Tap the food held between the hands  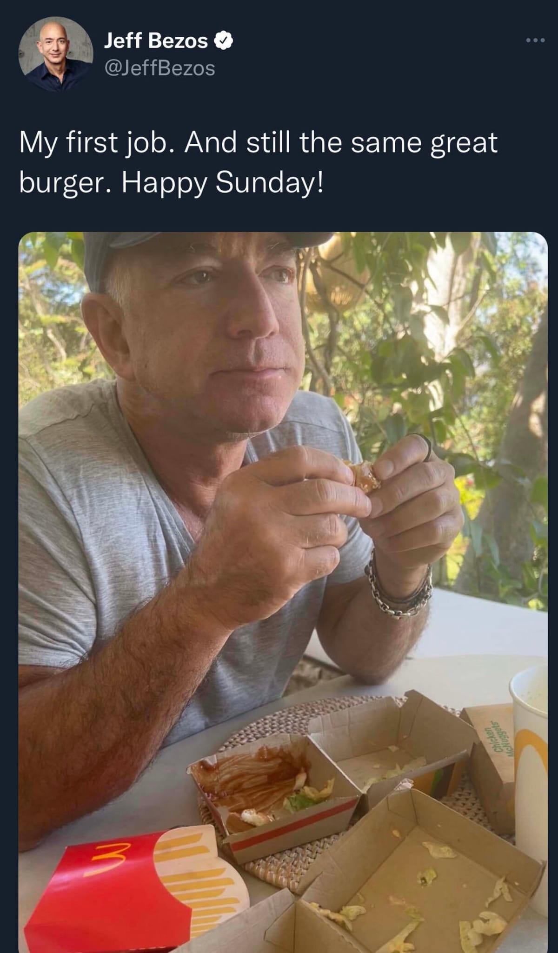(363, 475)
